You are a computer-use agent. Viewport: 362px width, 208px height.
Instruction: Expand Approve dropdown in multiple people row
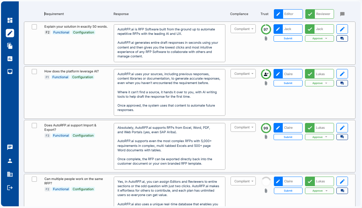(x=320, y=191)
